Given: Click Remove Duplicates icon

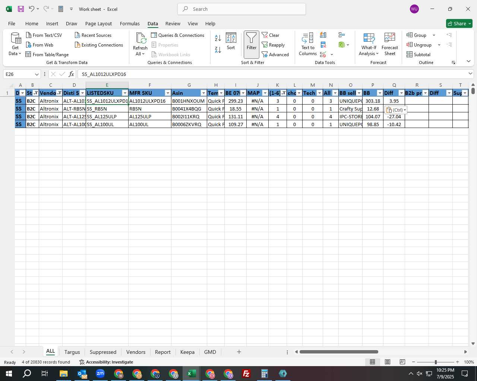Looking at the screenshot, I should 323,45.
